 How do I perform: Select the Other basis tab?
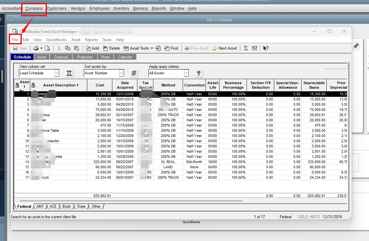[x=96, y=206]
